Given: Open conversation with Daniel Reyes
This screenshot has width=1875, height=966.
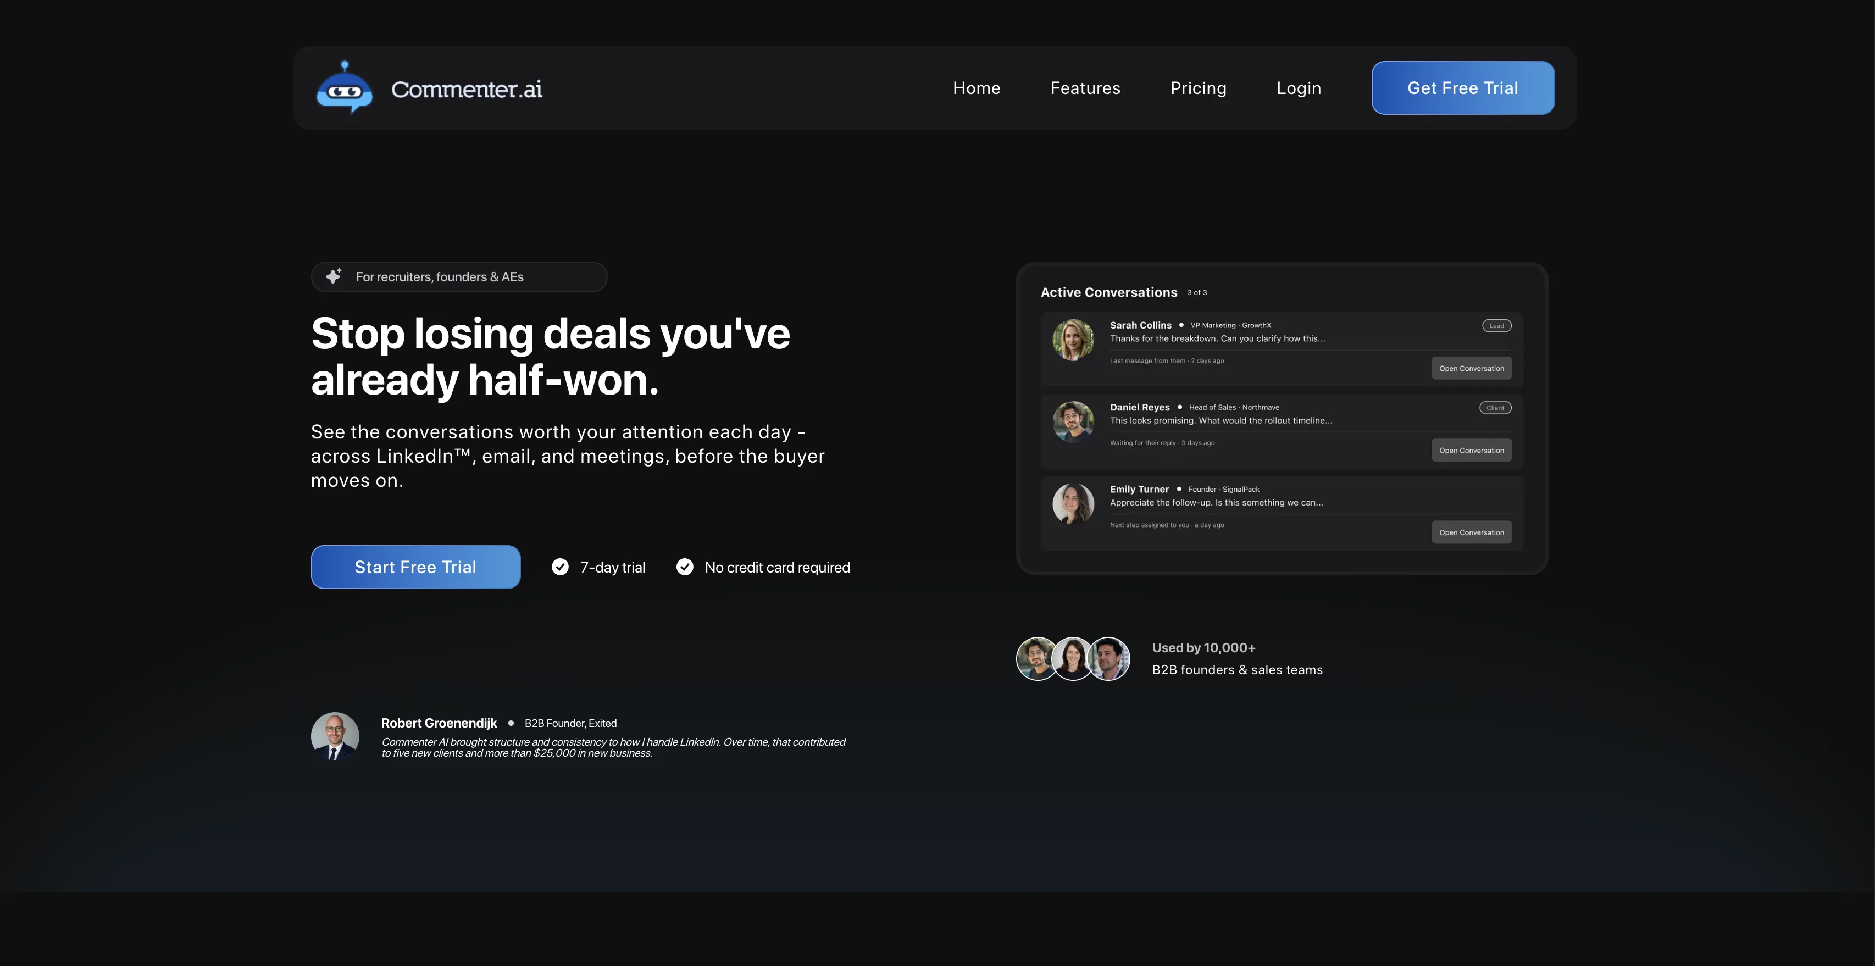Looking at the screenshot, I should coord(1471,451).
